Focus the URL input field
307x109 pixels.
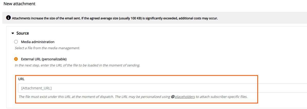point(162,88)
